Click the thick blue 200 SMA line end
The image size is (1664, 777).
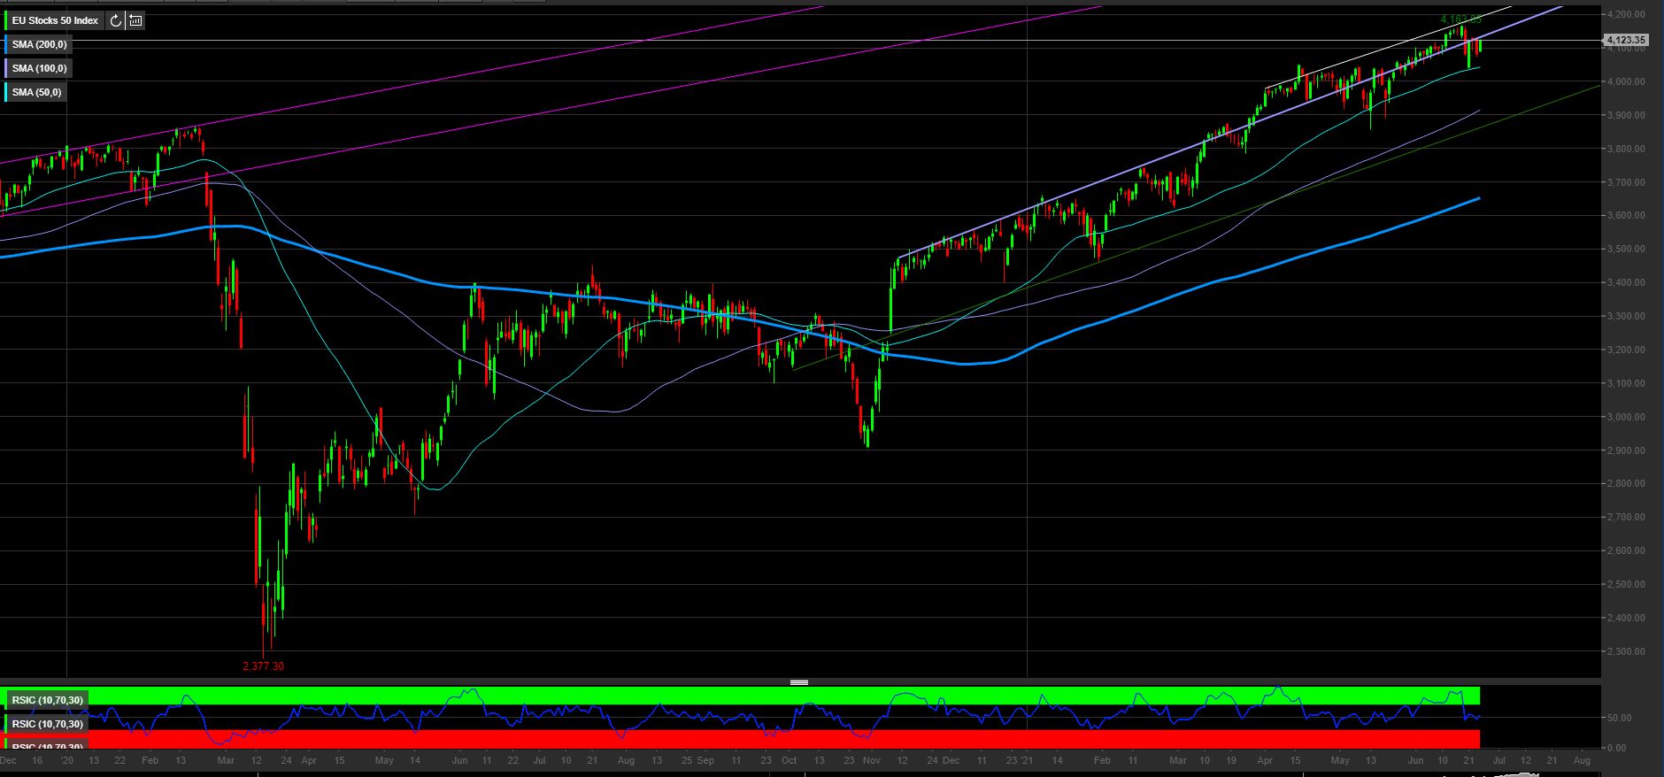point(1479,198)
